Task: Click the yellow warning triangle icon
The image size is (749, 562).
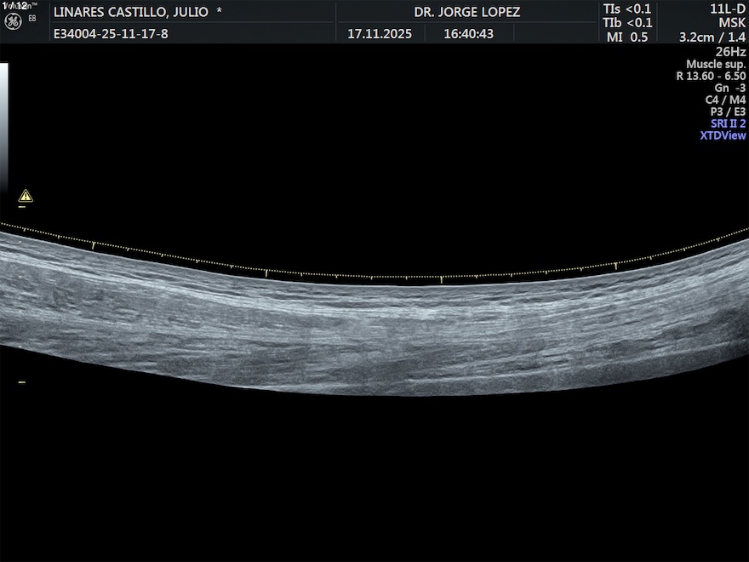Action: [x=26, y=196]
